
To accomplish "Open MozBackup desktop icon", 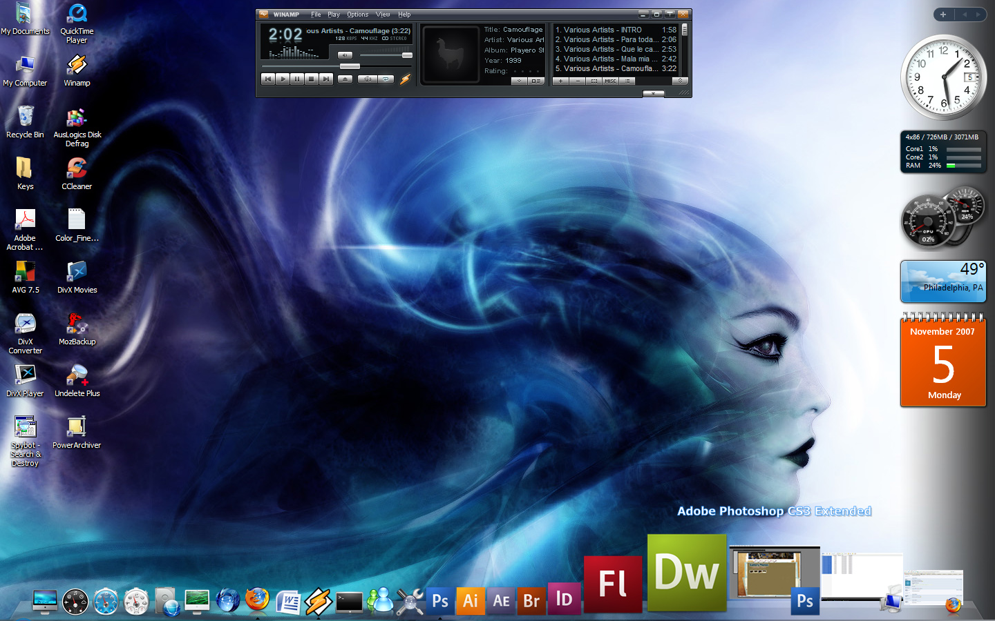I will (x=77, y=328).
